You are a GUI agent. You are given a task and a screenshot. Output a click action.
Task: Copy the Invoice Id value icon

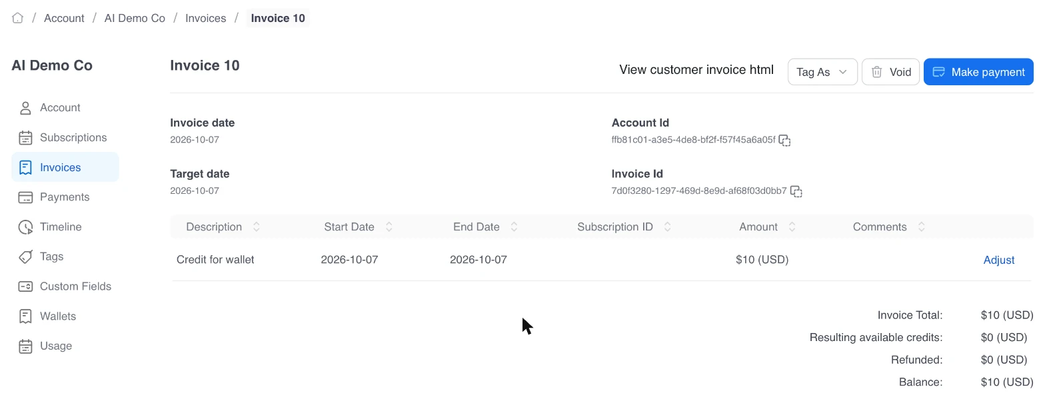796,192
